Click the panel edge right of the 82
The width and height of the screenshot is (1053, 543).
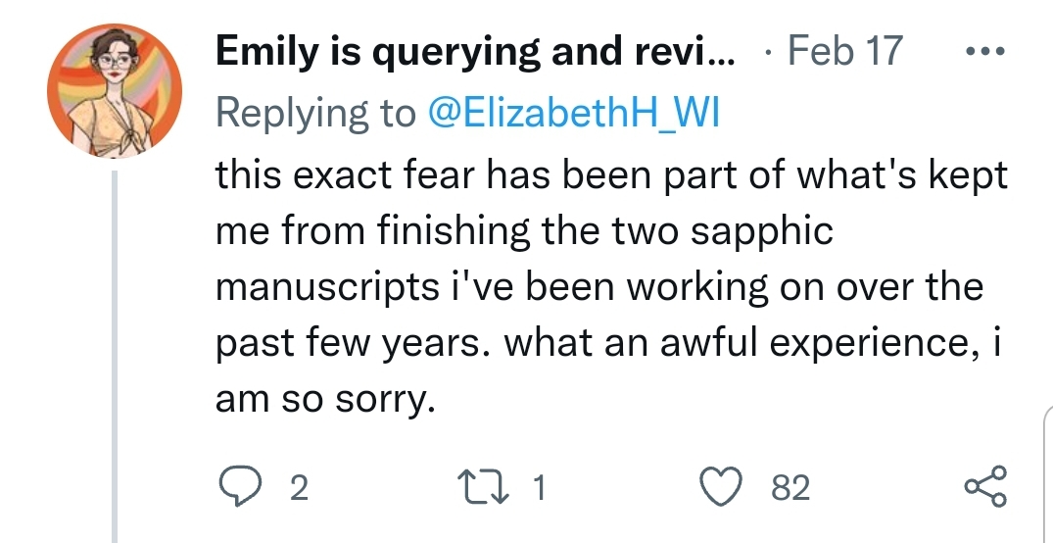pyautogui.click(x=1049, y=473)
